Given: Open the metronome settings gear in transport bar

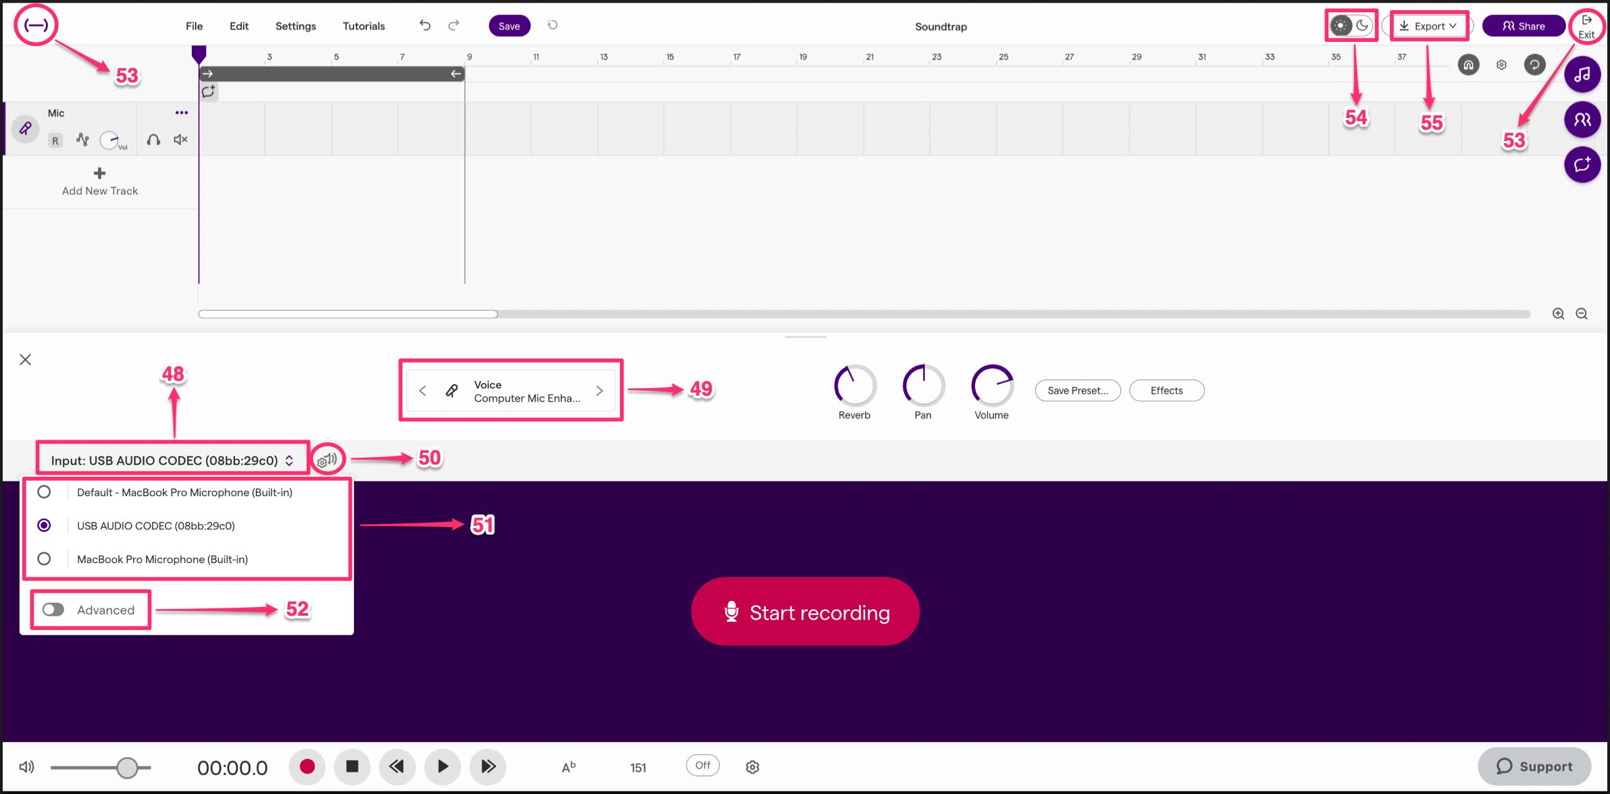Looking at the screenshot, I should click(752, 766).
